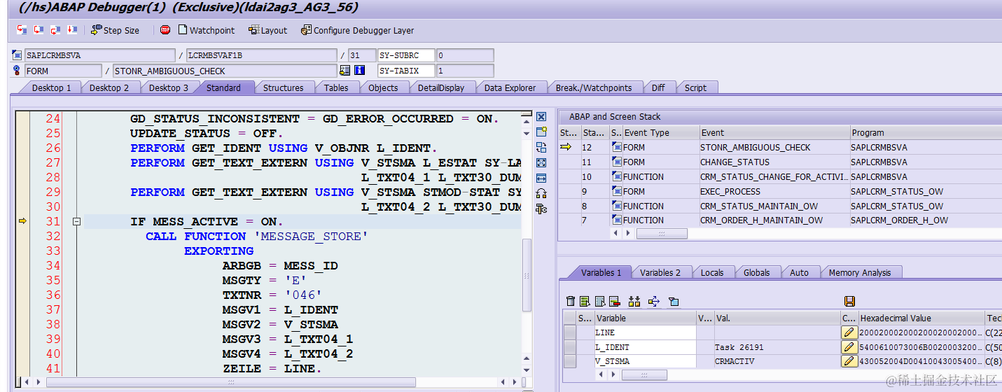This screenshot has width=1002, height=392.
Task: Switch to the Desktop 3 tab
Action: (168, 87)
